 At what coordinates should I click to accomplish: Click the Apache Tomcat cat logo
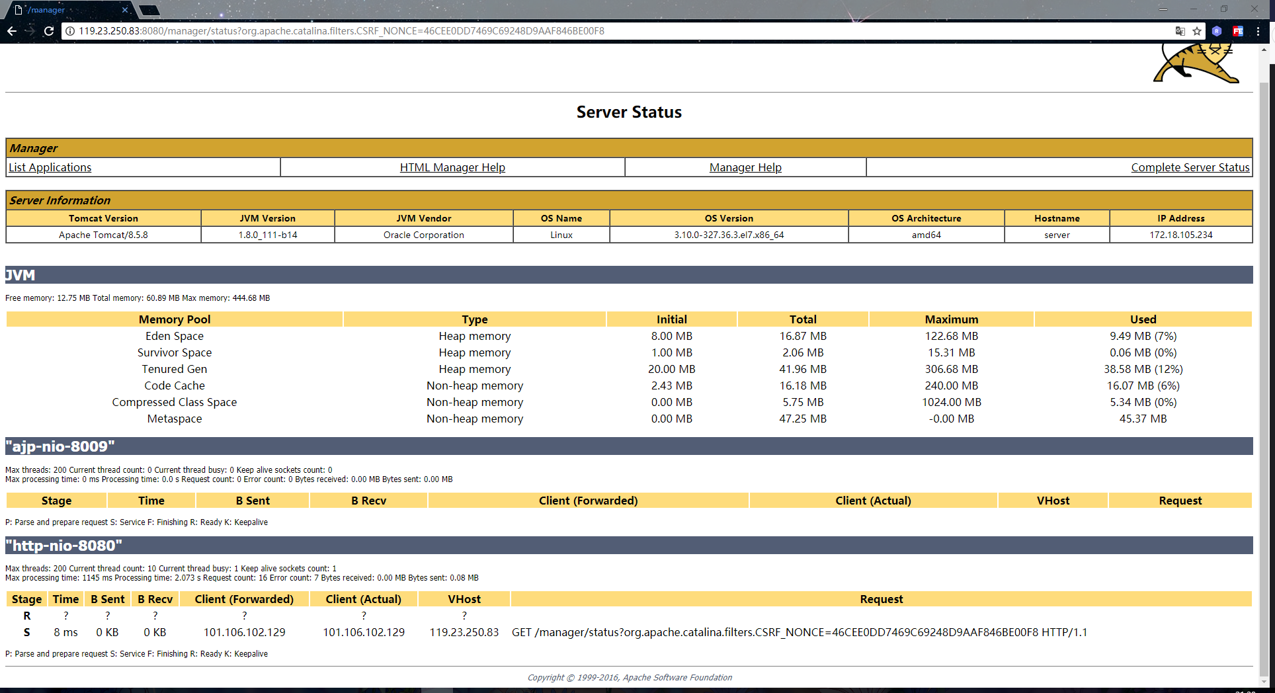pyautogui.click(x=1196, y=63)
